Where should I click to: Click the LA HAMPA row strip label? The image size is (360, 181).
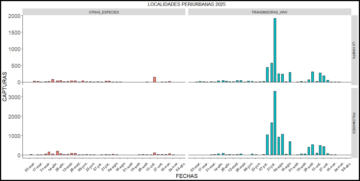(354, 50)
